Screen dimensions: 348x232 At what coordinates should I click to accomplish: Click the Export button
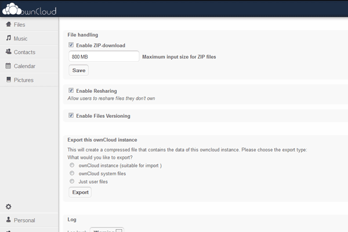79,193
